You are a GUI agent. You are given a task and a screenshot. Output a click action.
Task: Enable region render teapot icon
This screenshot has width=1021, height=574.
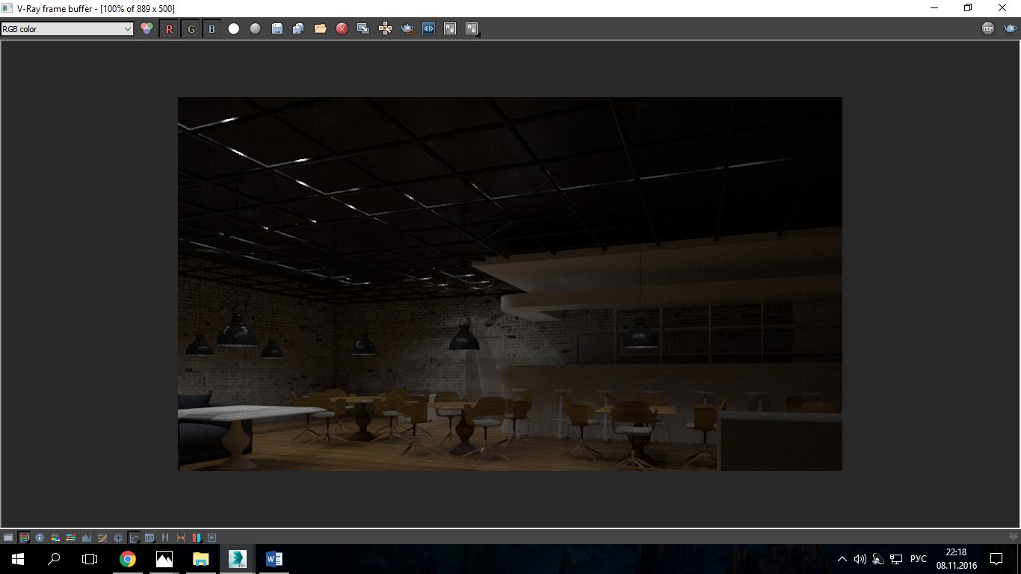[407, 29]
